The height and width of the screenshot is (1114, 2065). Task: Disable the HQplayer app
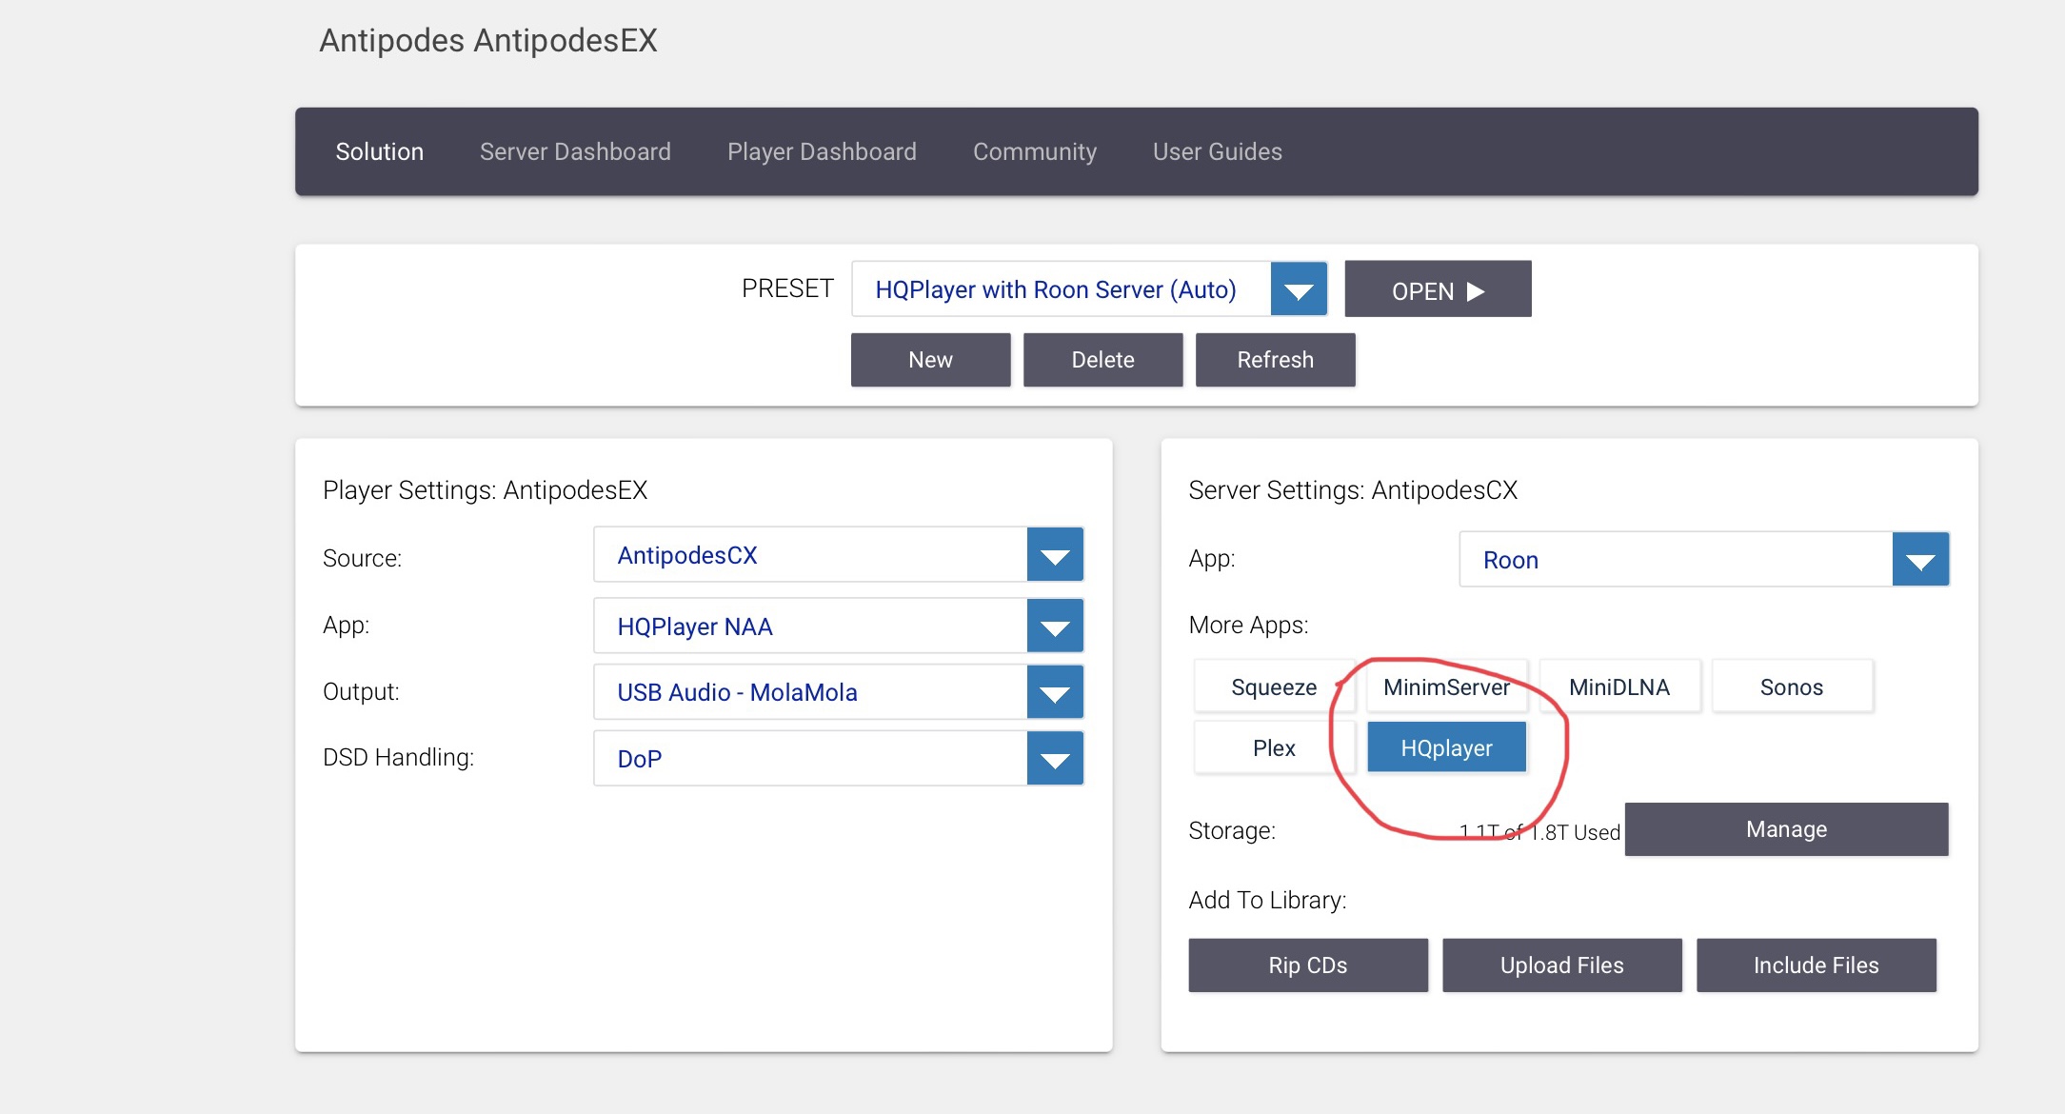point(1446,747)
